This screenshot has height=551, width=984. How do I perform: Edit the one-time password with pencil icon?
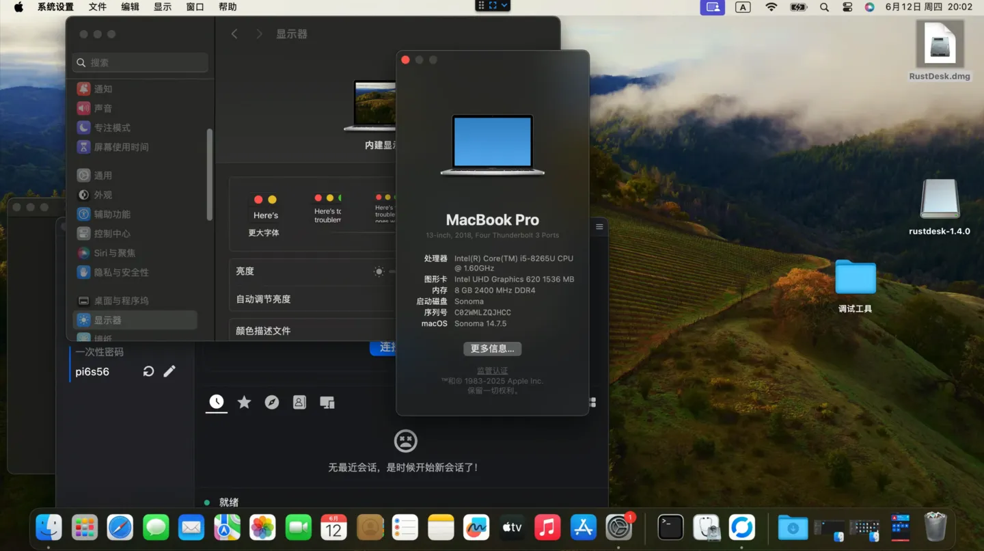coord(169,371)
